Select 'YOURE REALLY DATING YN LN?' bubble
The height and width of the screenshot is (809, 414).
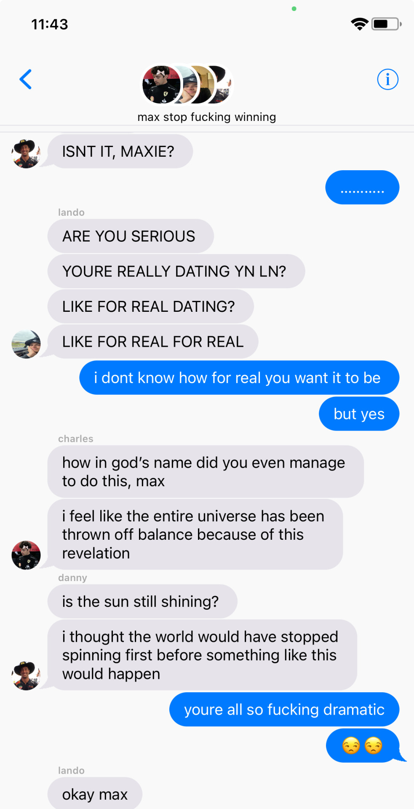tap(176, 271)
